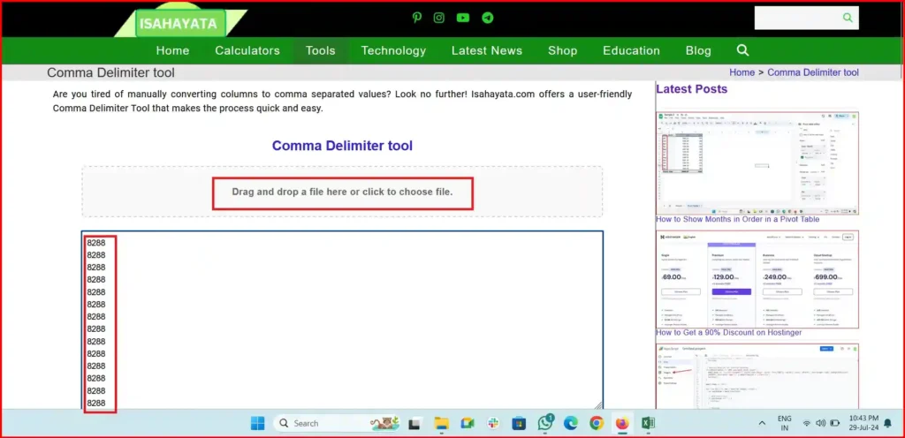Open the Hostinger 90% discount post link
Image resolution: width=905 pixels, height=438 pixels.
click(x=728, y=333)
